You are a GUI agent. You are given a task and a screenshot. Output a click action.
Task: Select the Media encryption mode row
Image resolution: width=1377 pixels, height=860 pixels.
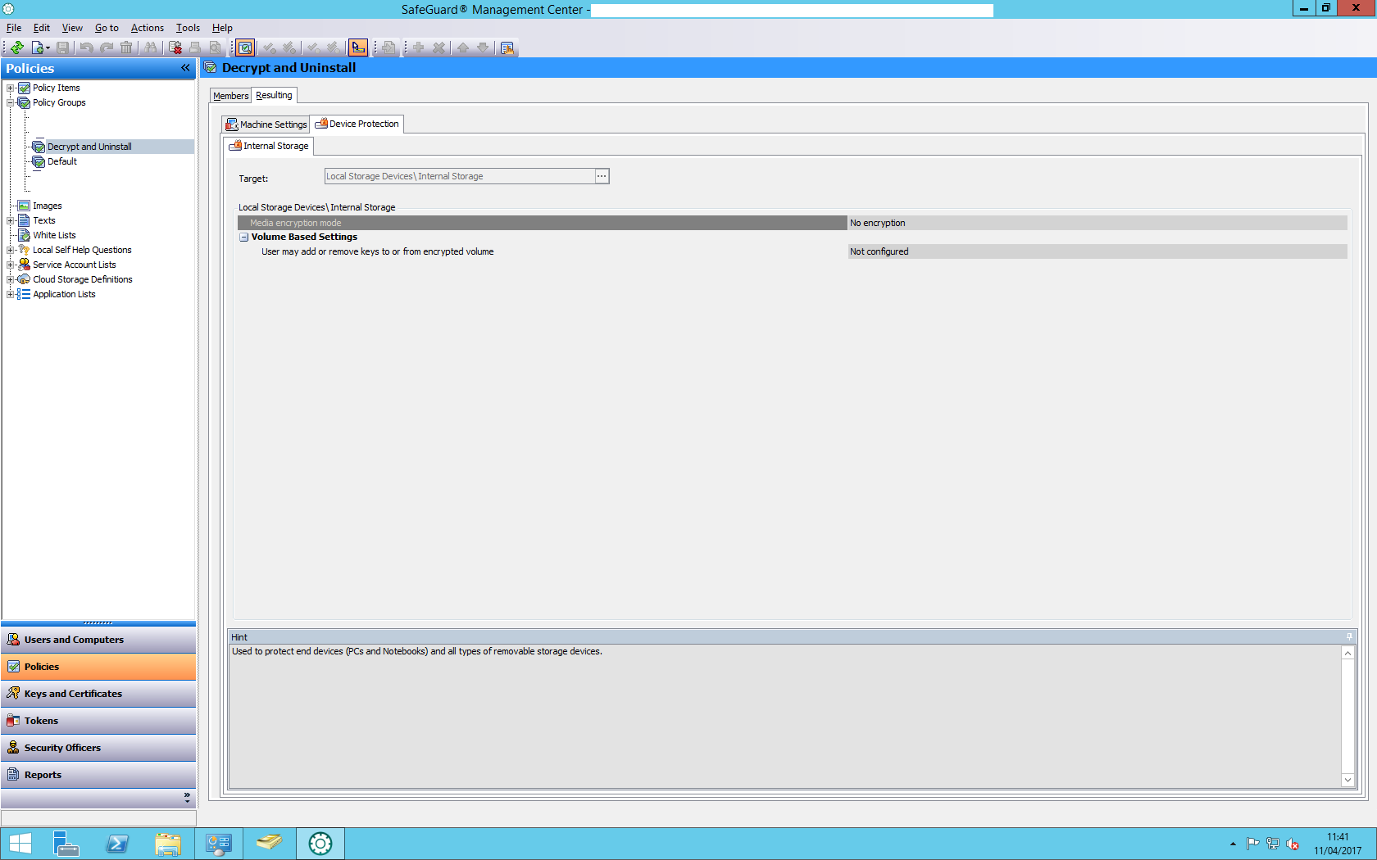coord(542,223)
